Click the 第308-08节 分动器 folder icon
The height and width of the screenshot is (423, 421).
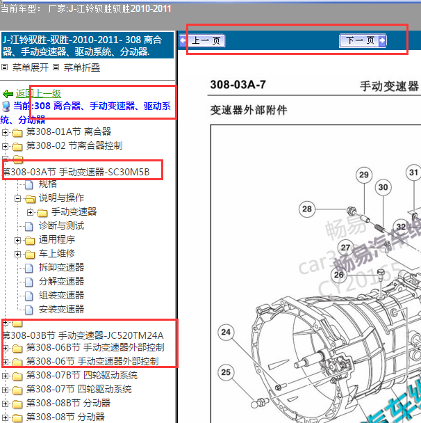(x=17, y=418)
